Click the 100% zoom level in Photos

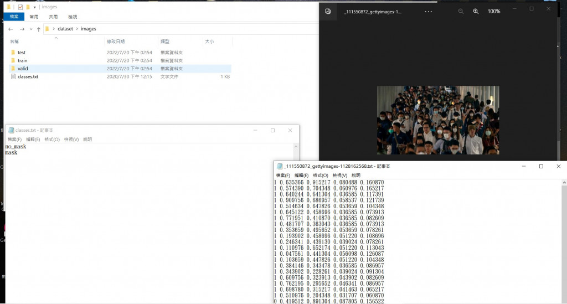coord(494,12)
